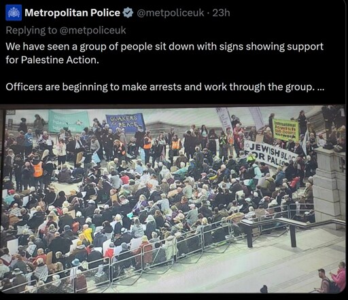This screenshot has height=300, width=348.
Task: Click the blue verified checkmark badge
Action: pyautogui.click(x=128, y=13)
